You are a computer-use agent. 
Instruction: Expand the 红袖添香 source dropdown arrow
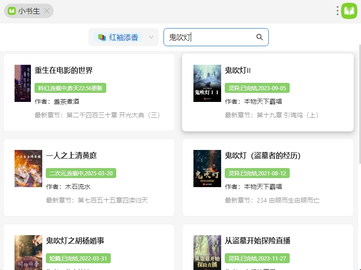coord(151,37)
